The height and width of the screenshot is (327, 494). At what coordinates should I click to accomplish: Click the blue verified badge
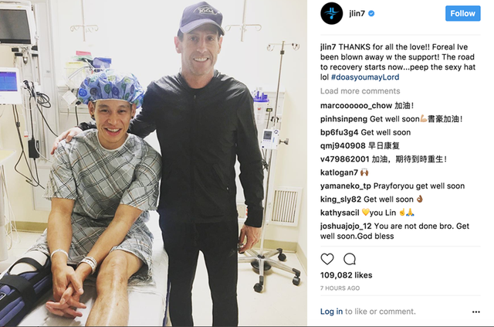371,14
